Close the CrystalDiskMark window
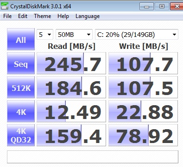 177,6
